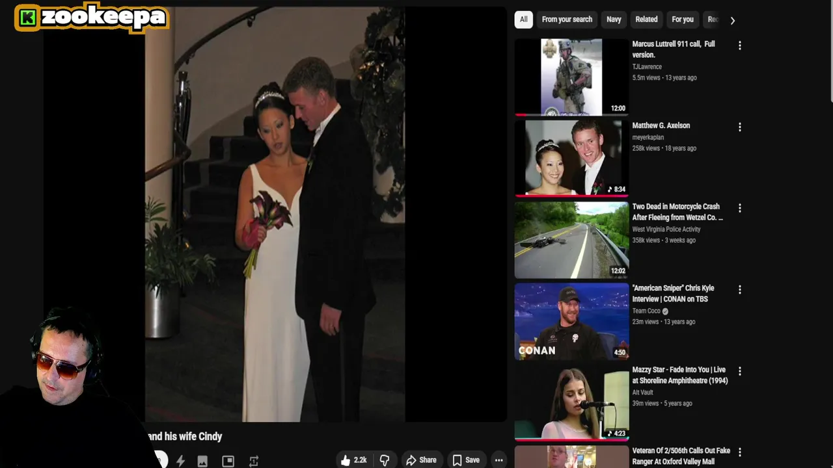Viewport: 833px width, 468px height.
Task: Click '5.5m views • 13 years ago' text
Action: pos(664,77)
